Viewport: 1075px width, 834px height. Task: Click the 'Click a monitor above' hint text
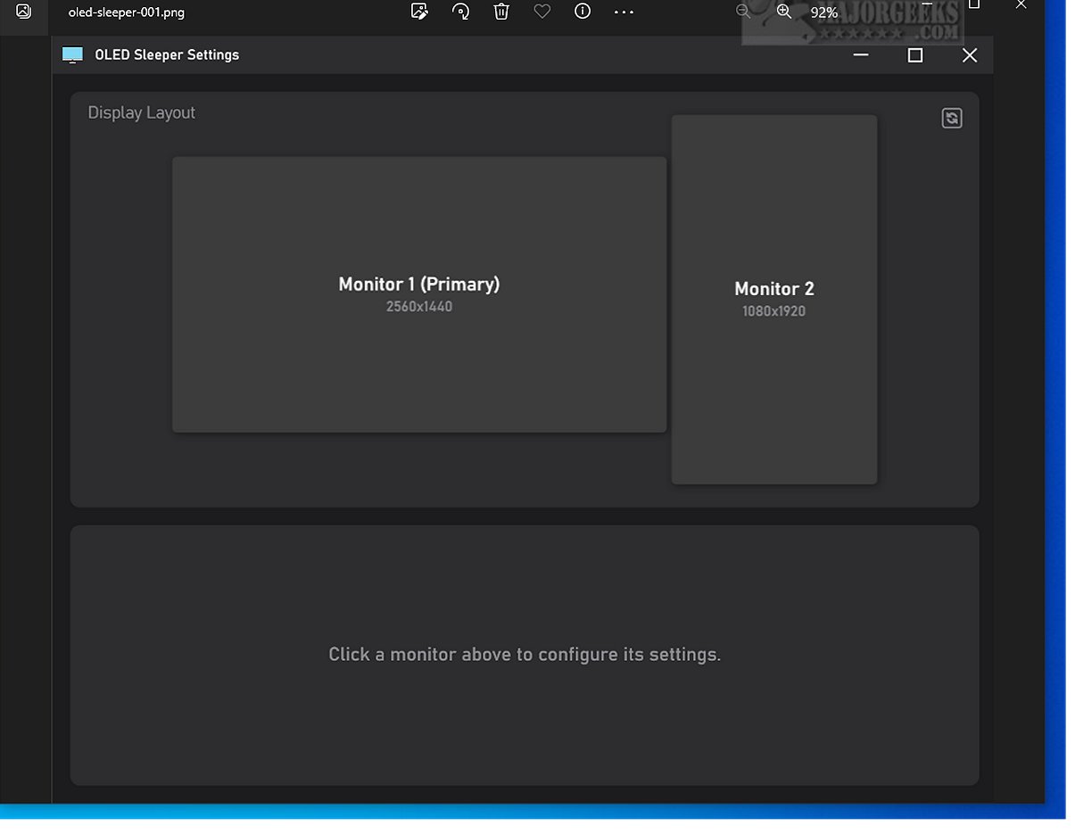point(525,655)
